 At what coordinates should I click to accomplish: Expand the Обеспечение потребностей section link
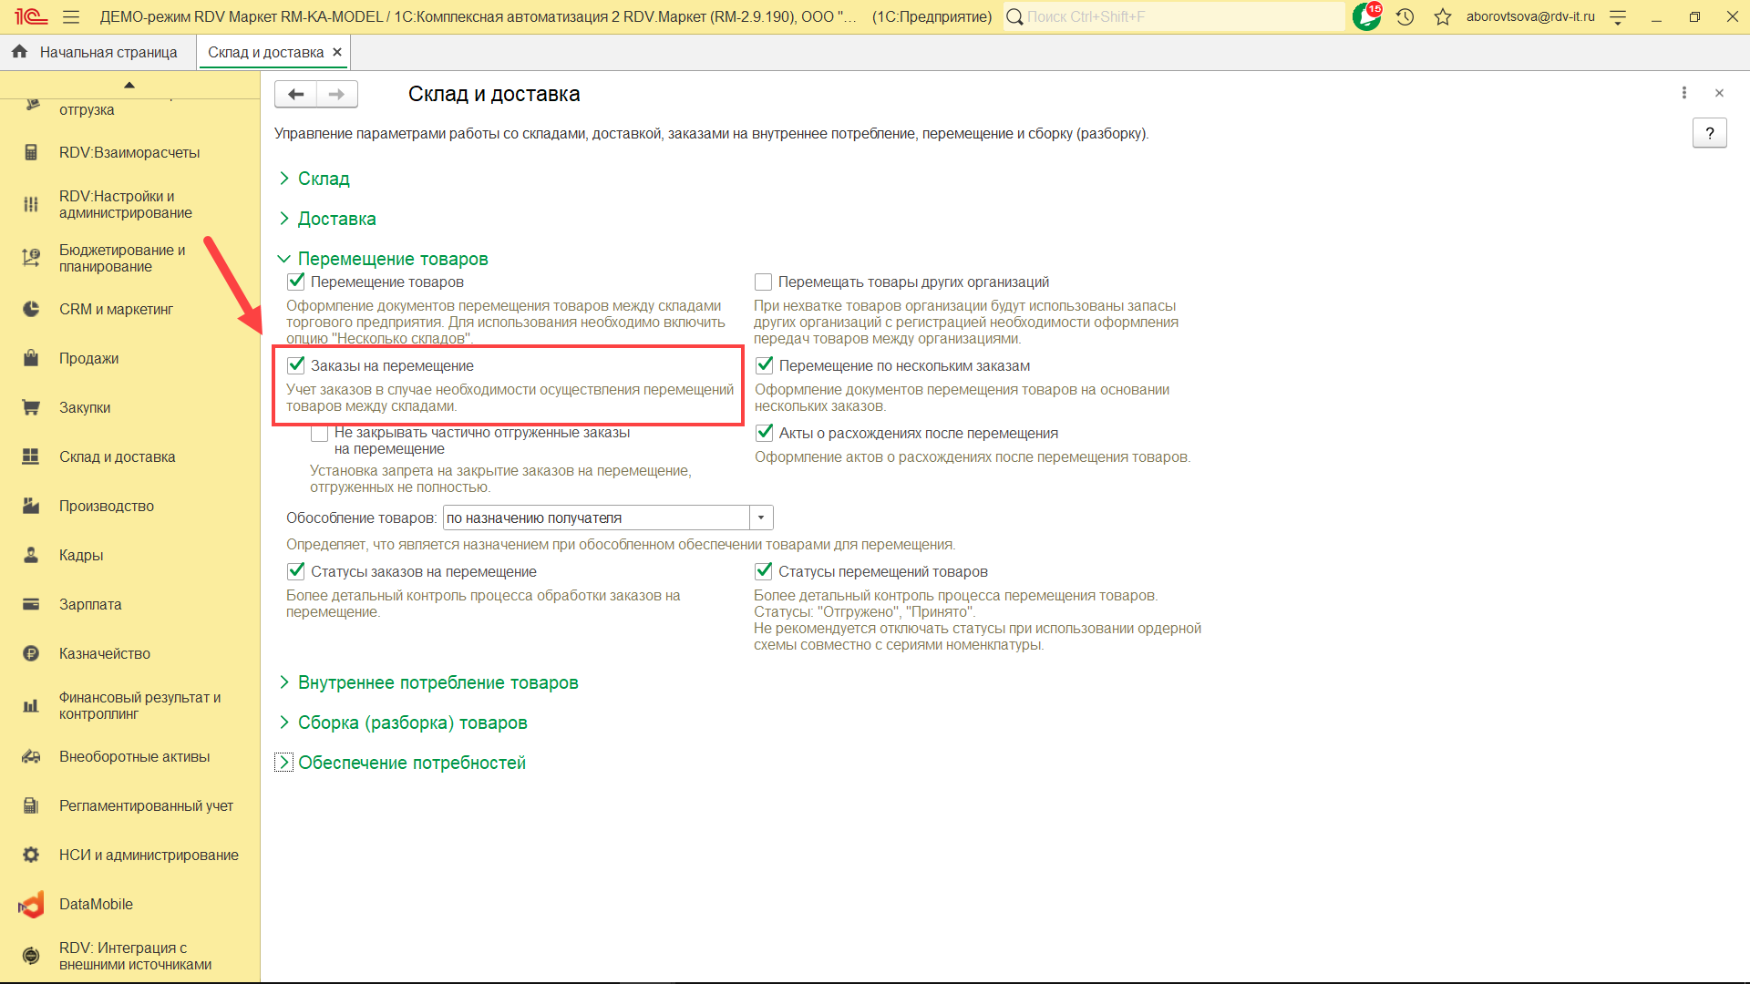pyautogui.click(x=411, y=763)
